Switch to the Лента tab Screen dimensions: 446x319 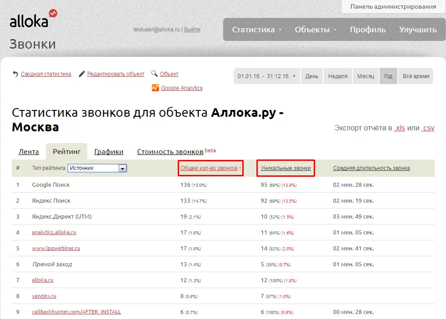point(29,152)
